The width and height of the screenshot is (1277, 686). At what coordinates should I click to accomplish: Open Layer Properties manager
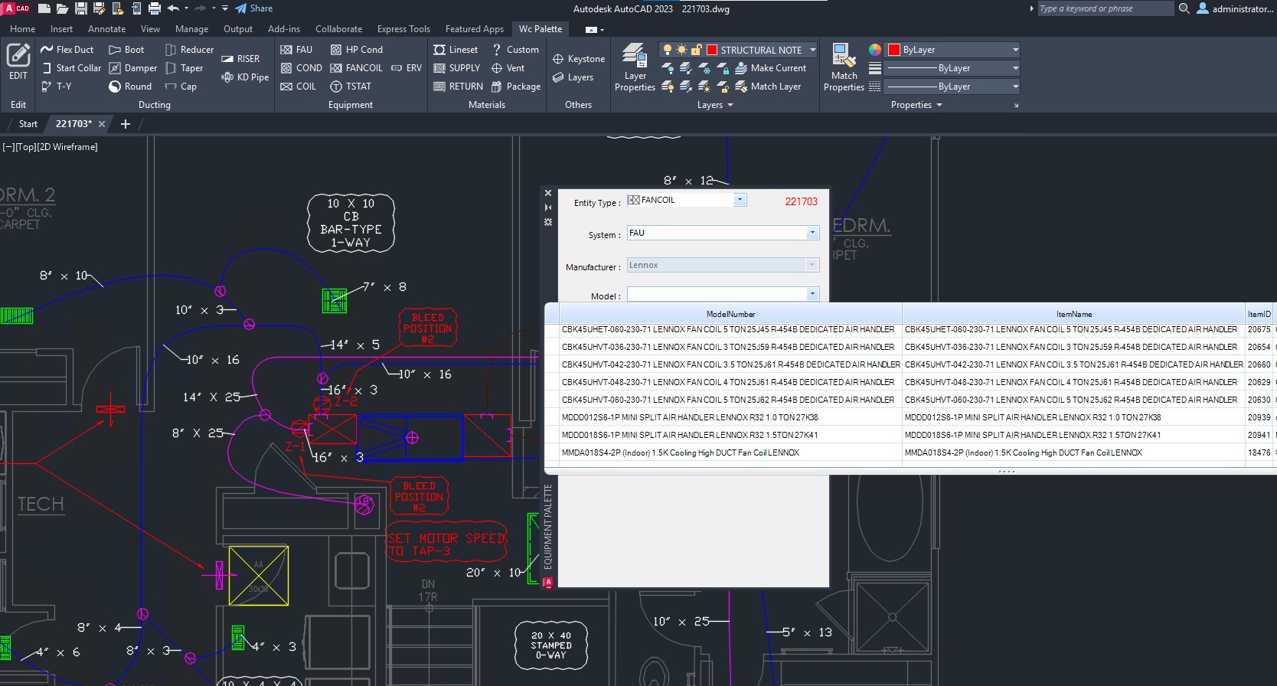coord(635,67)
